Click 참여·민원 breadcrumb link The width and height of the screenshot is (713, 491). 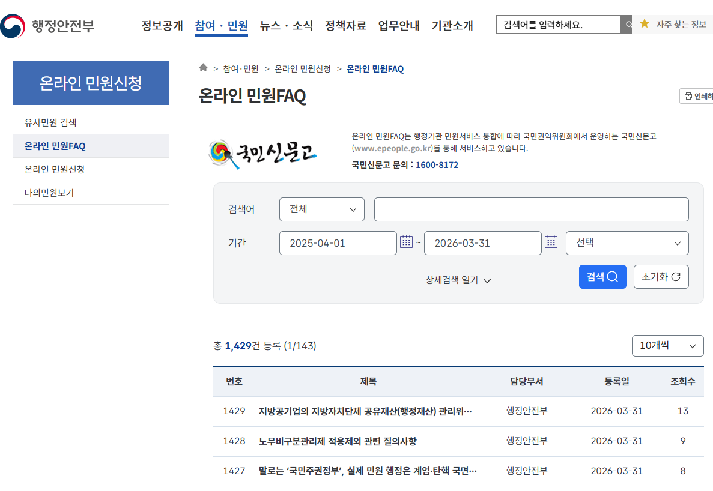coord(240,68)
